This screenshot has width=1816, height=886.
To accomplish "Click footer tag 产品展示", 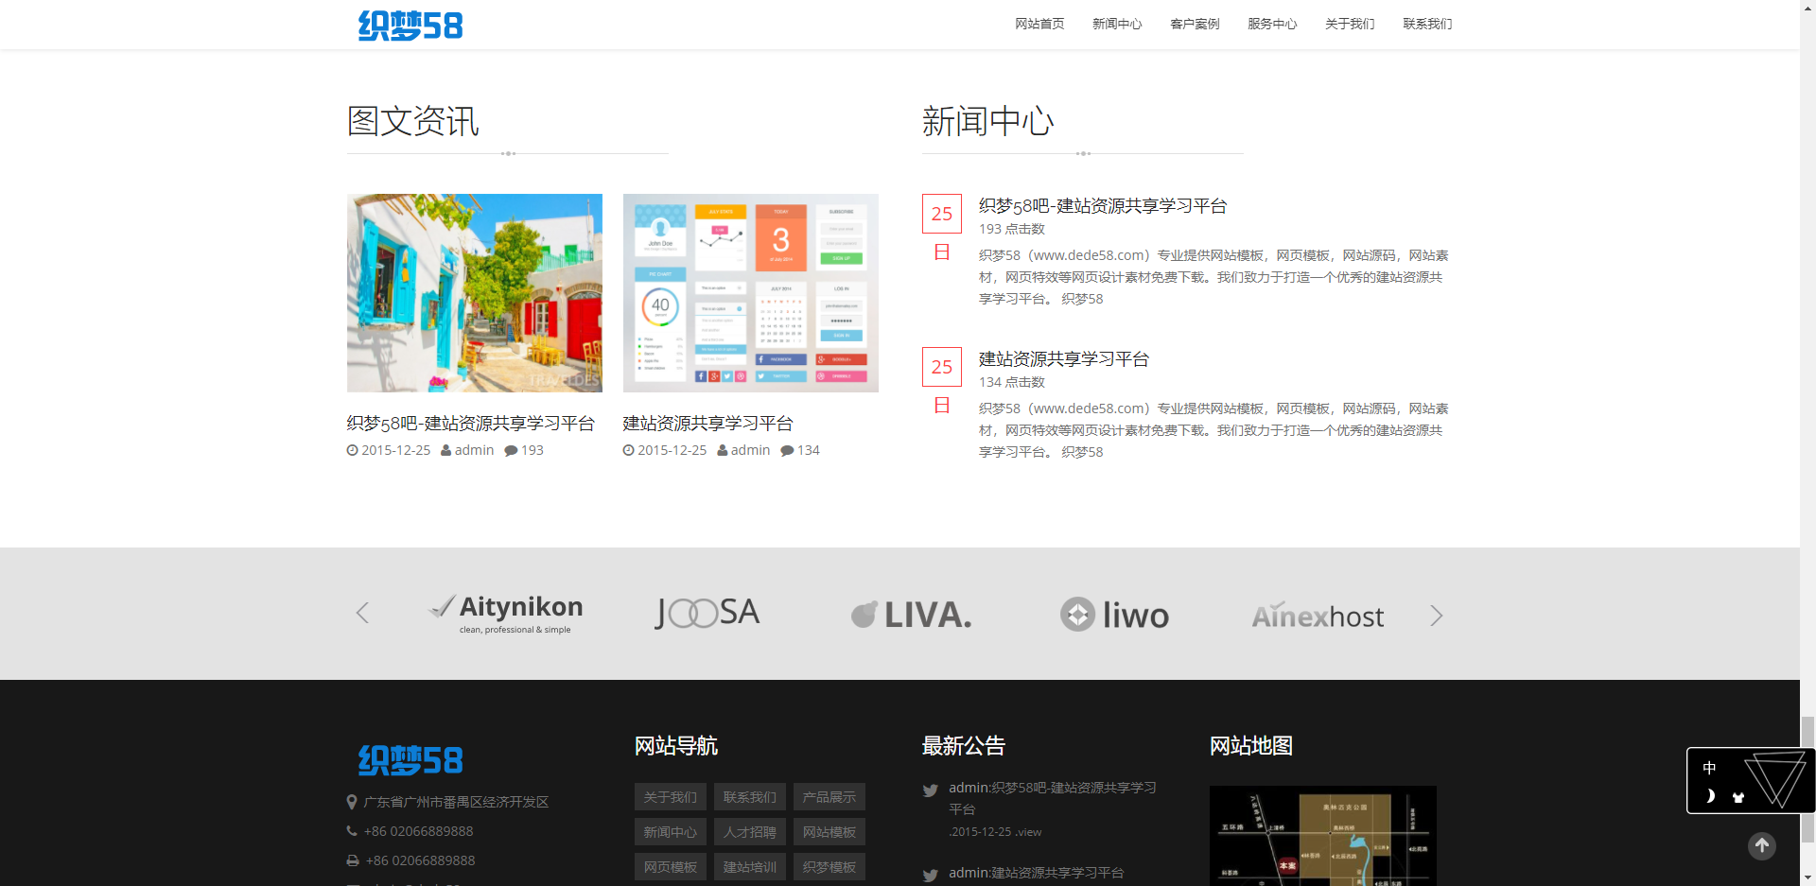I will pos(829,797).
